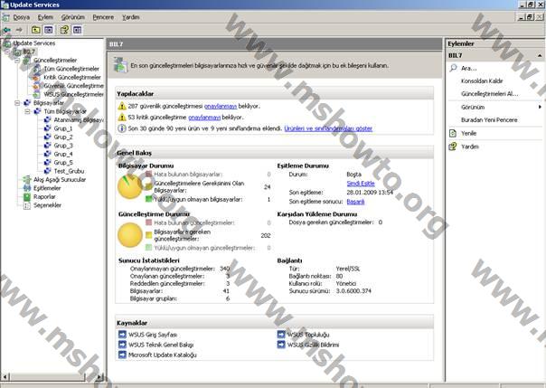The height and width of the screenshot is (388, 546).
Task: Click Ara... in actions pane
Action: 468,68
